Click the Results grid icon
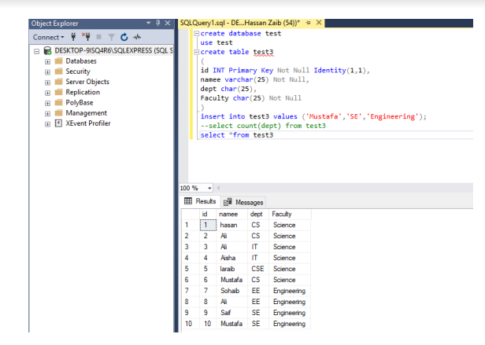 [188, 201]
